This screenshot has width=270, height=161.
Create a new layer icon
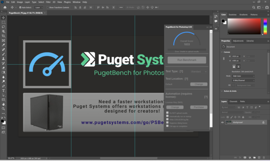coord(259,158)
